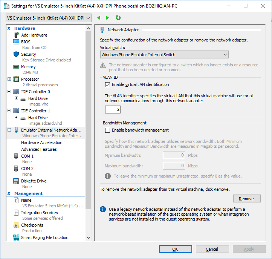
Task: Open Security shield icon settings
Action: pyautogui.click(x=16, y=54)
